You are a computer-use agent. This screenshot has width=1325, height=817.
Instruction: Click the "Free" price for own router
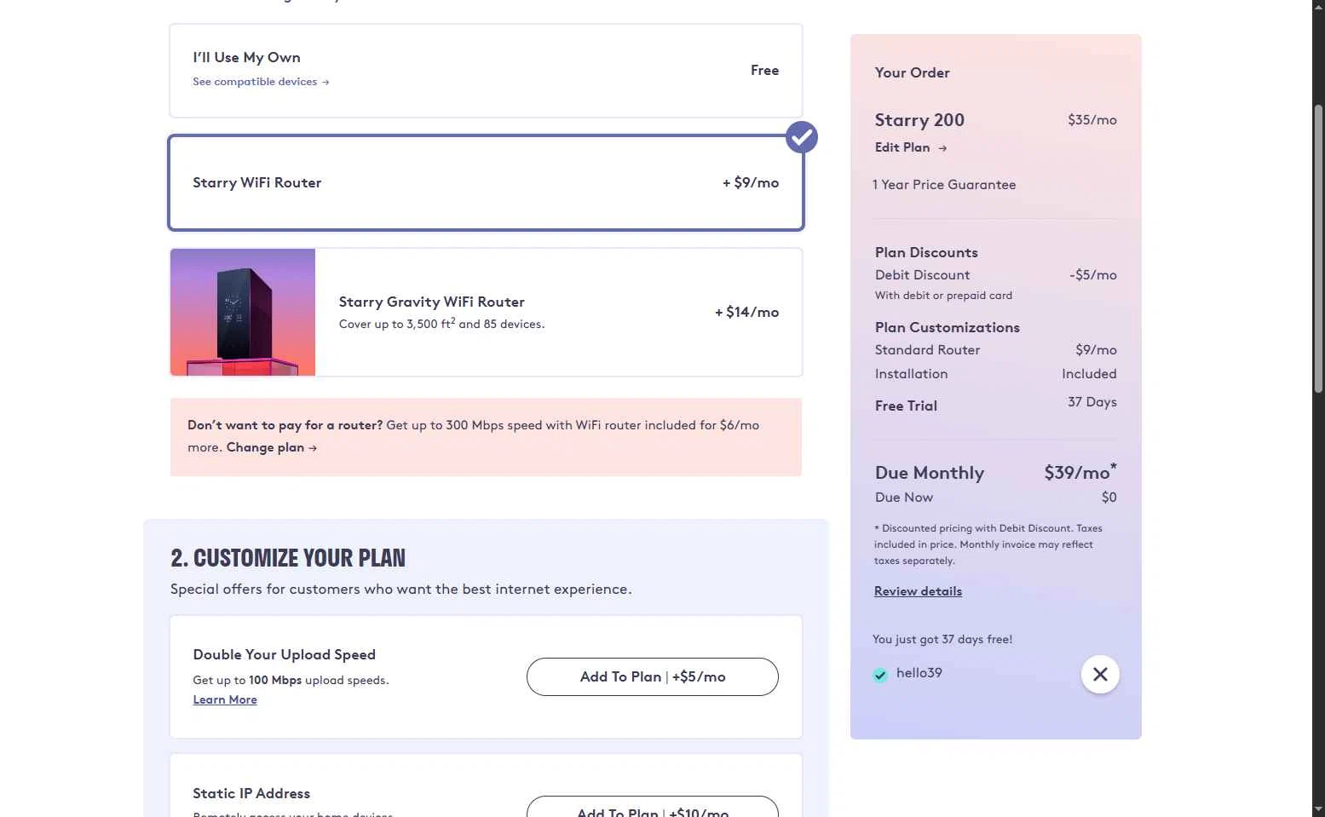tap(764, 71)
